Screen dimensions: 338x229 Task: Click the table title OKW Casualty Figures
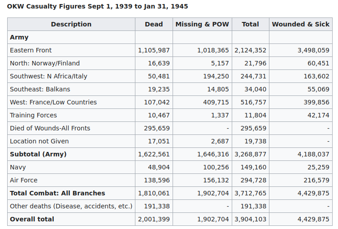pos(97,6)
